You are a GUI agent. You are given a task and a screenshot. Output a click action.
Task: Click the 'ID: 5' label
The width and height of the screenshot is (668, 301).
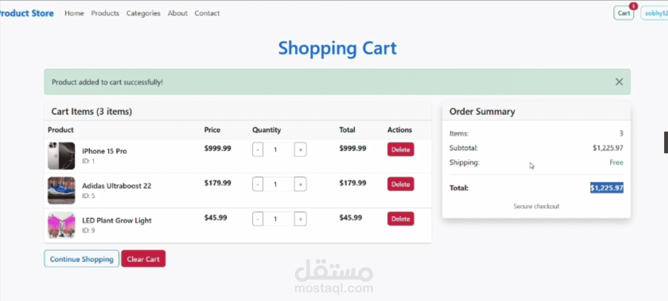(x=88, y=196)
